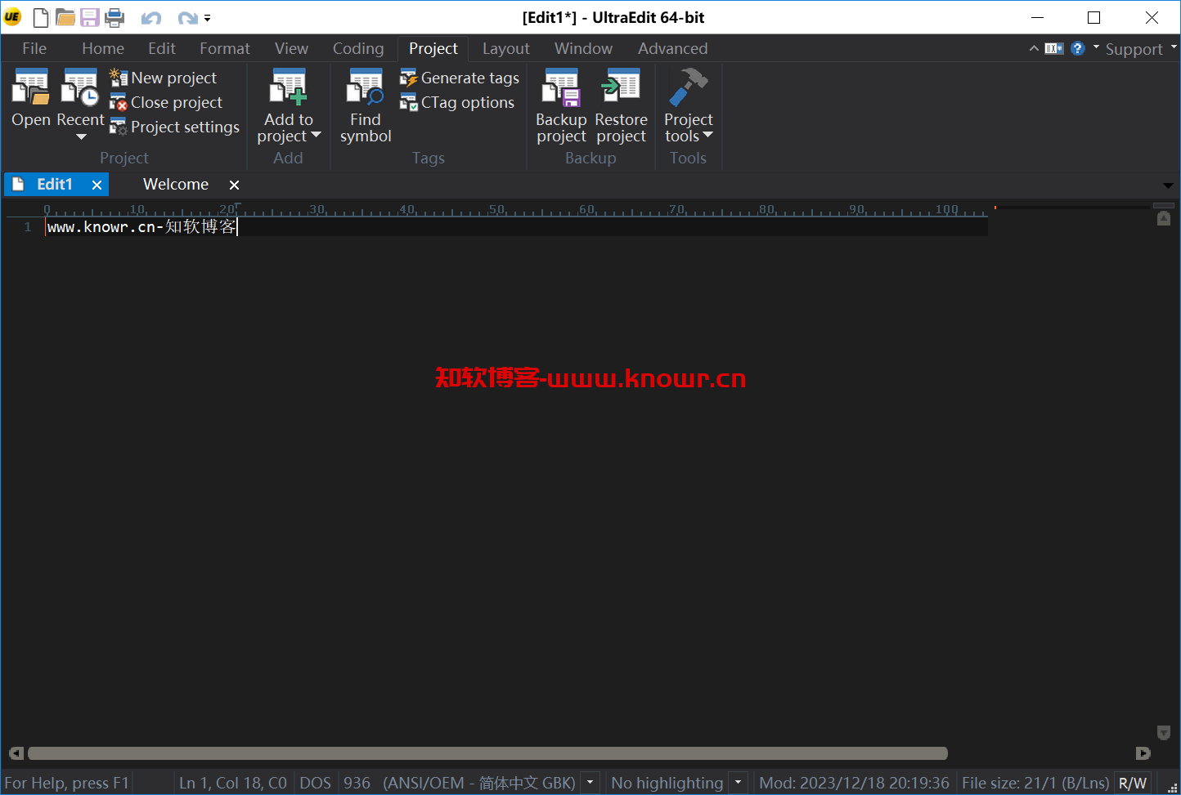Click the text line www.knowr.cn in editor
Screen dimensions: 1181x795
click(x=141, y=226)
